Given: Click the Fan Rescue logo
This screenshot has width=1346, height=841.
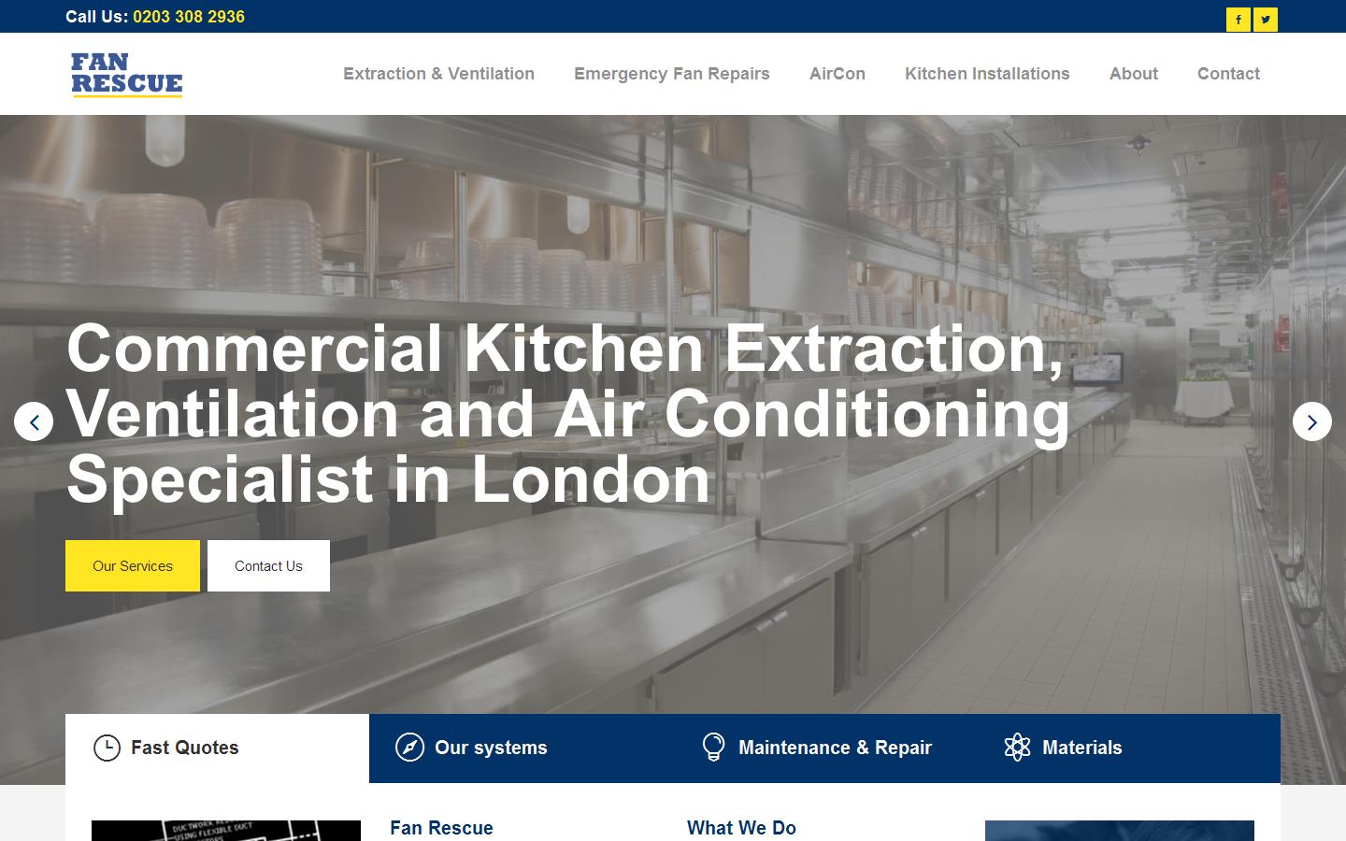Looking at the screenshot, I should point(127,74).
